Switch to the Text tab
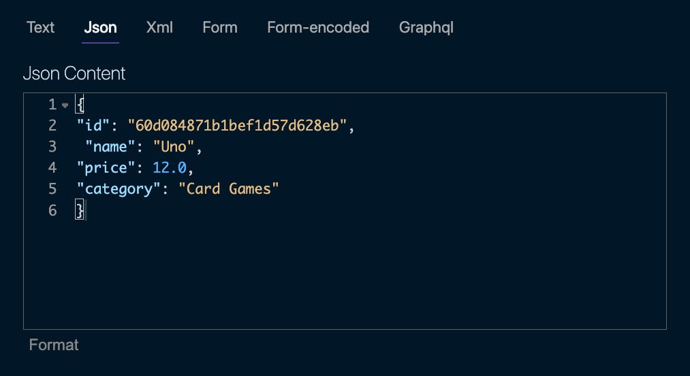 (x=40, y=27)
